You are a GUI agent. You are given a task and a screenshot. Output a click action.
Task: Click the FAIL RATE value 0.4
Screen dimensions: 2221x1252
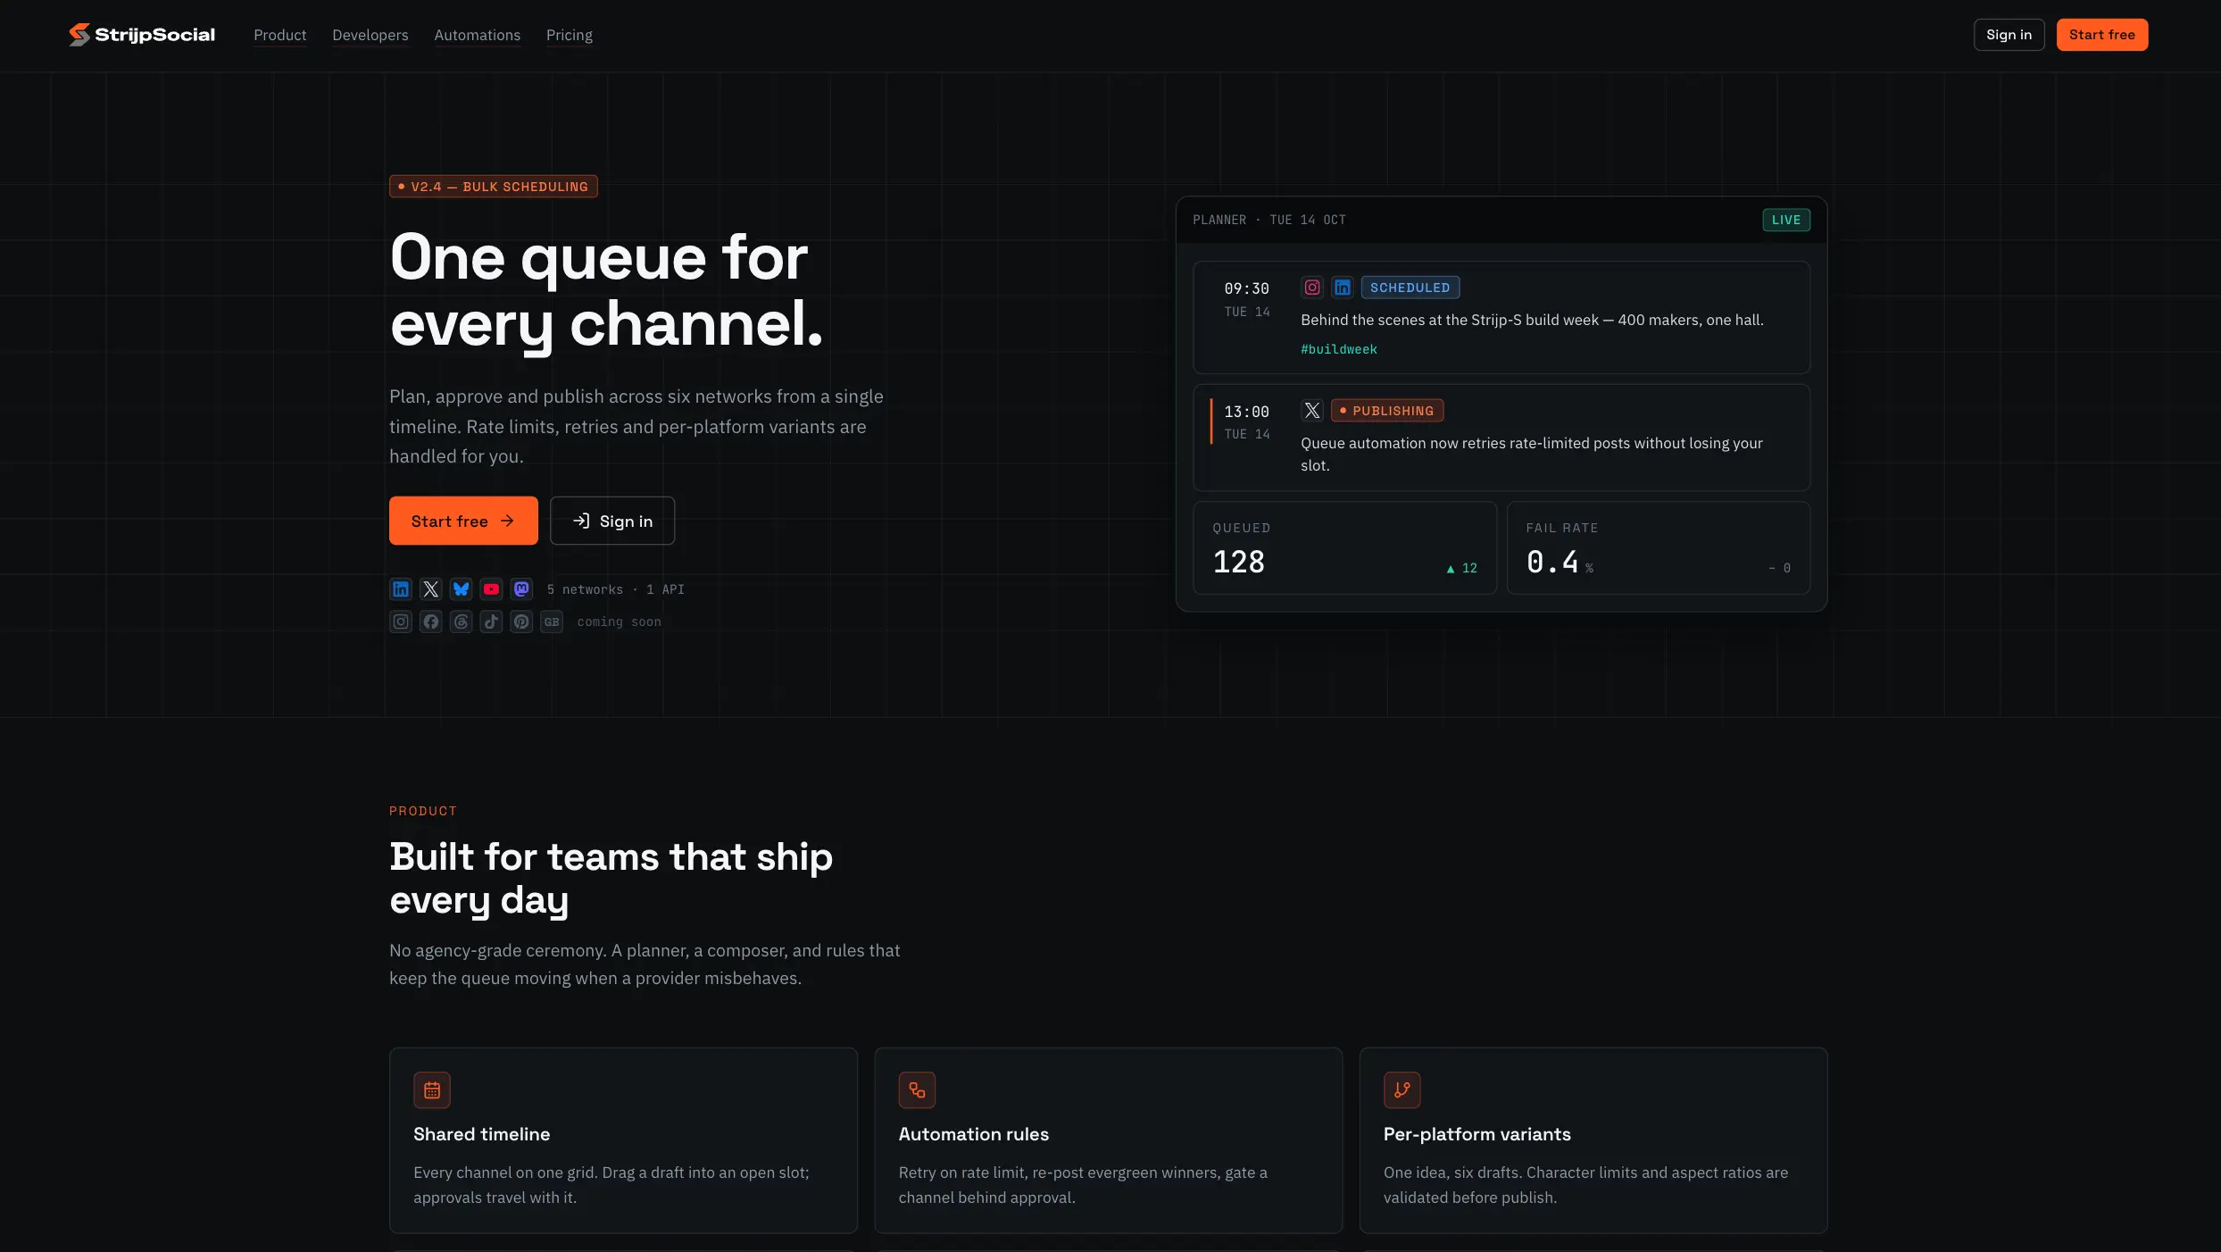click(1552, 562)
